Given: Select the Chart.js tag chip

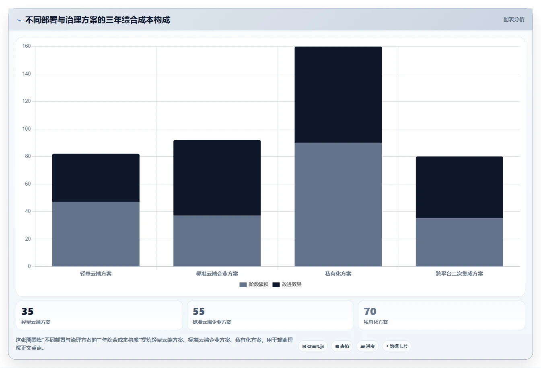Looking at the screenshot, I should pos(313,346).
